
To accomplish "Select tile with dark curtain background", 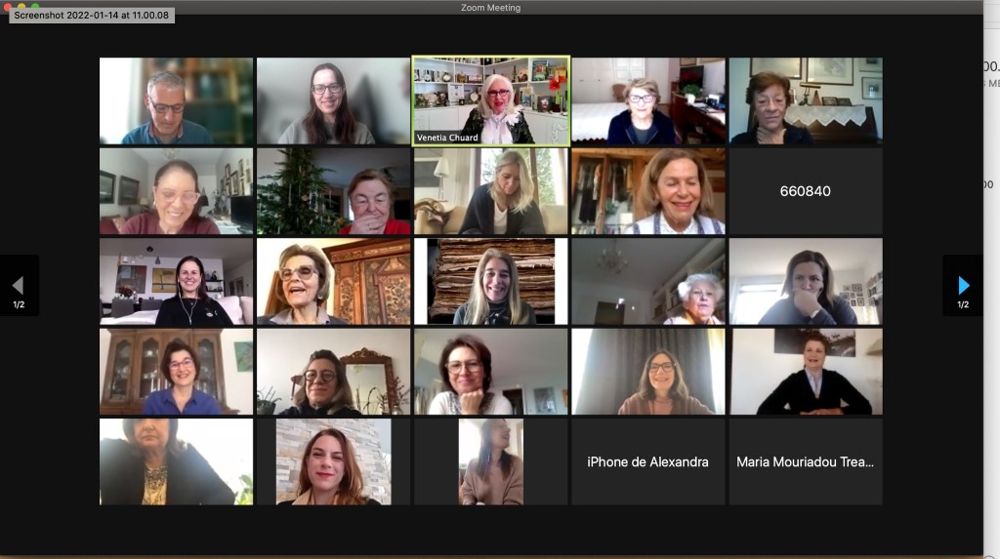I will coord(648,372).
